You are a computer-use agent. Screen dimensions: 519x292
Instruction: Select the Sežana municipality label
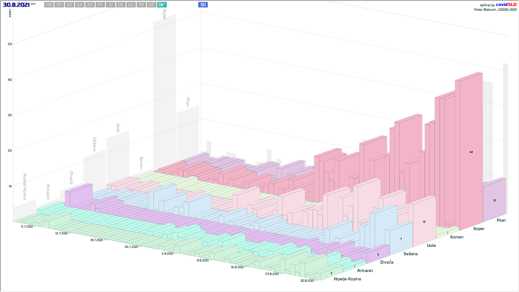click(x=410, y=254)
